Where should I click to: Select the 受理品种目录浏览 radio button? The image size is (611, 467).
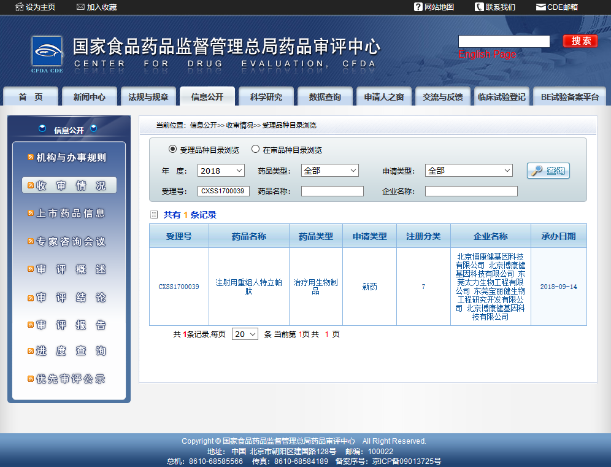[x=172, y=149]
